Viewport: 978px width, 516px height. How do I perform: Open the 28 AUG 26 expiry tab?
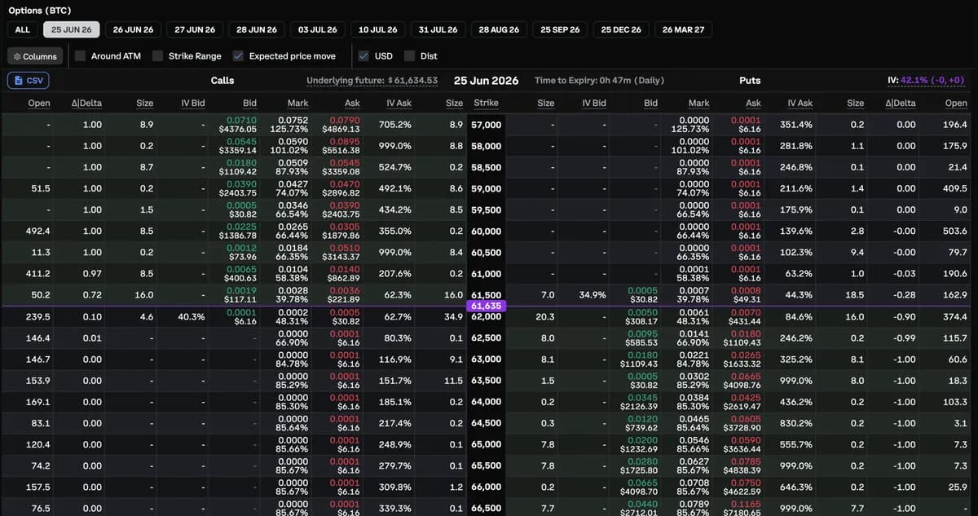(499, 29)
